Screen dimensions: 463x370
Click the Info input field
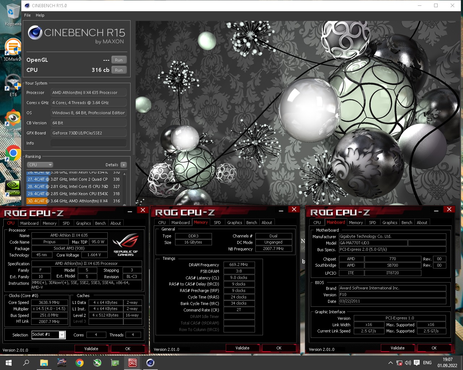89,143
